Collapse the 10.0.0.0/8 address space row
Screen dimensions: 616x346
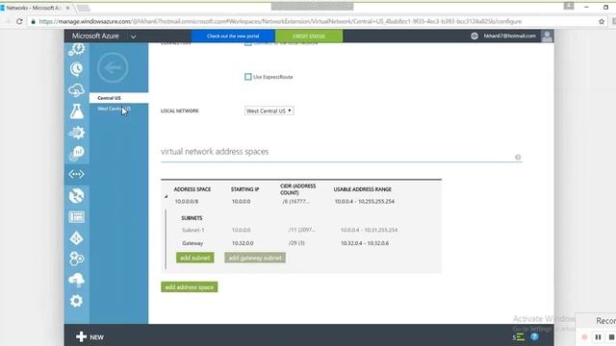(x=166, y=196)
